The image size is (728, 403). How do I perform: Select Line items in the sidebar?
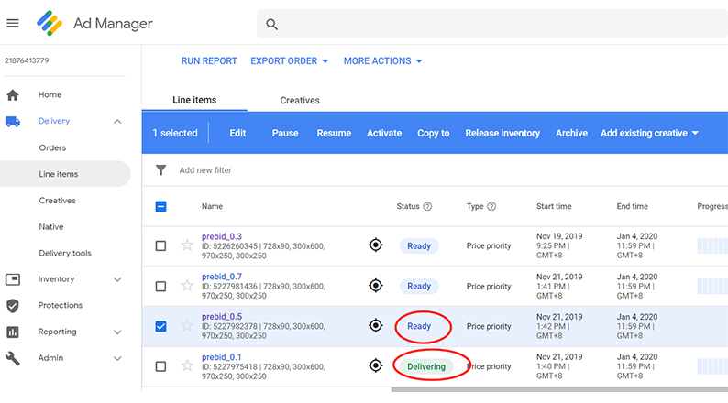(65, 174)
